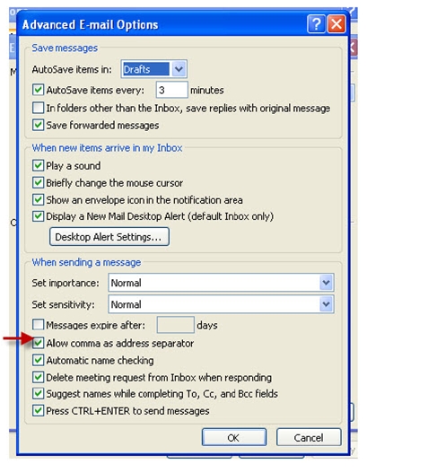Disable Play a sound option

(38, 166)
